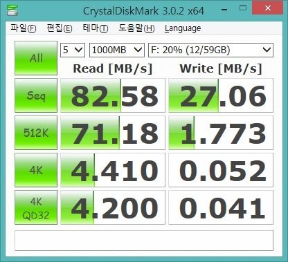Open the Language menu
288x262 pixels.
pos(183,28)
